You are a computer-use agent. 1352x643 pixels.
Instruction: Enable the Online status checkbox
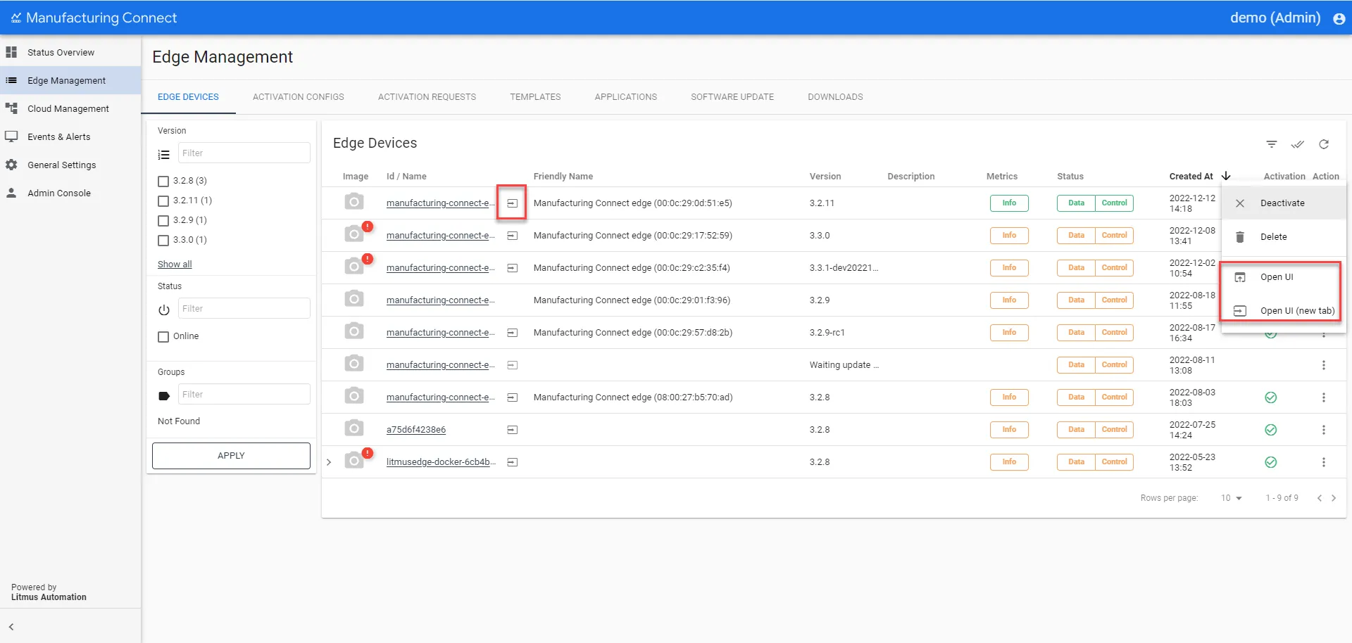163,337
